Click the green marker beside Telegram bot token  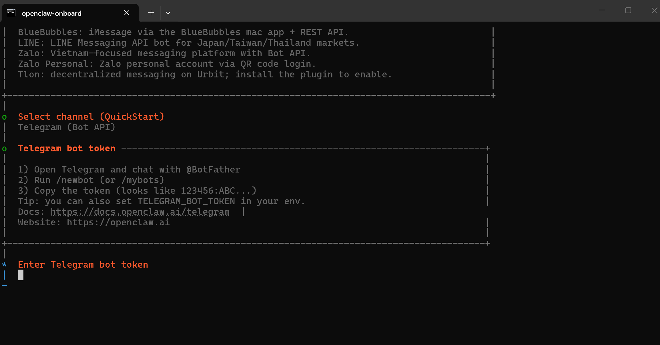4,149
